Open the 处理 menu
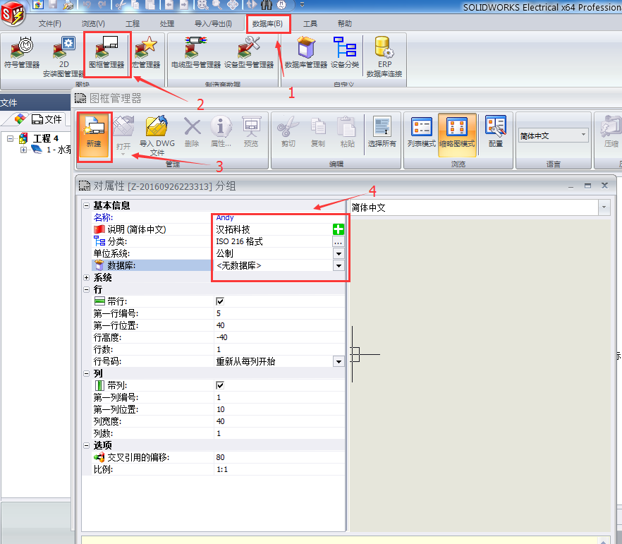This screenshot has width=622, height=544. (x=167, y=24)
